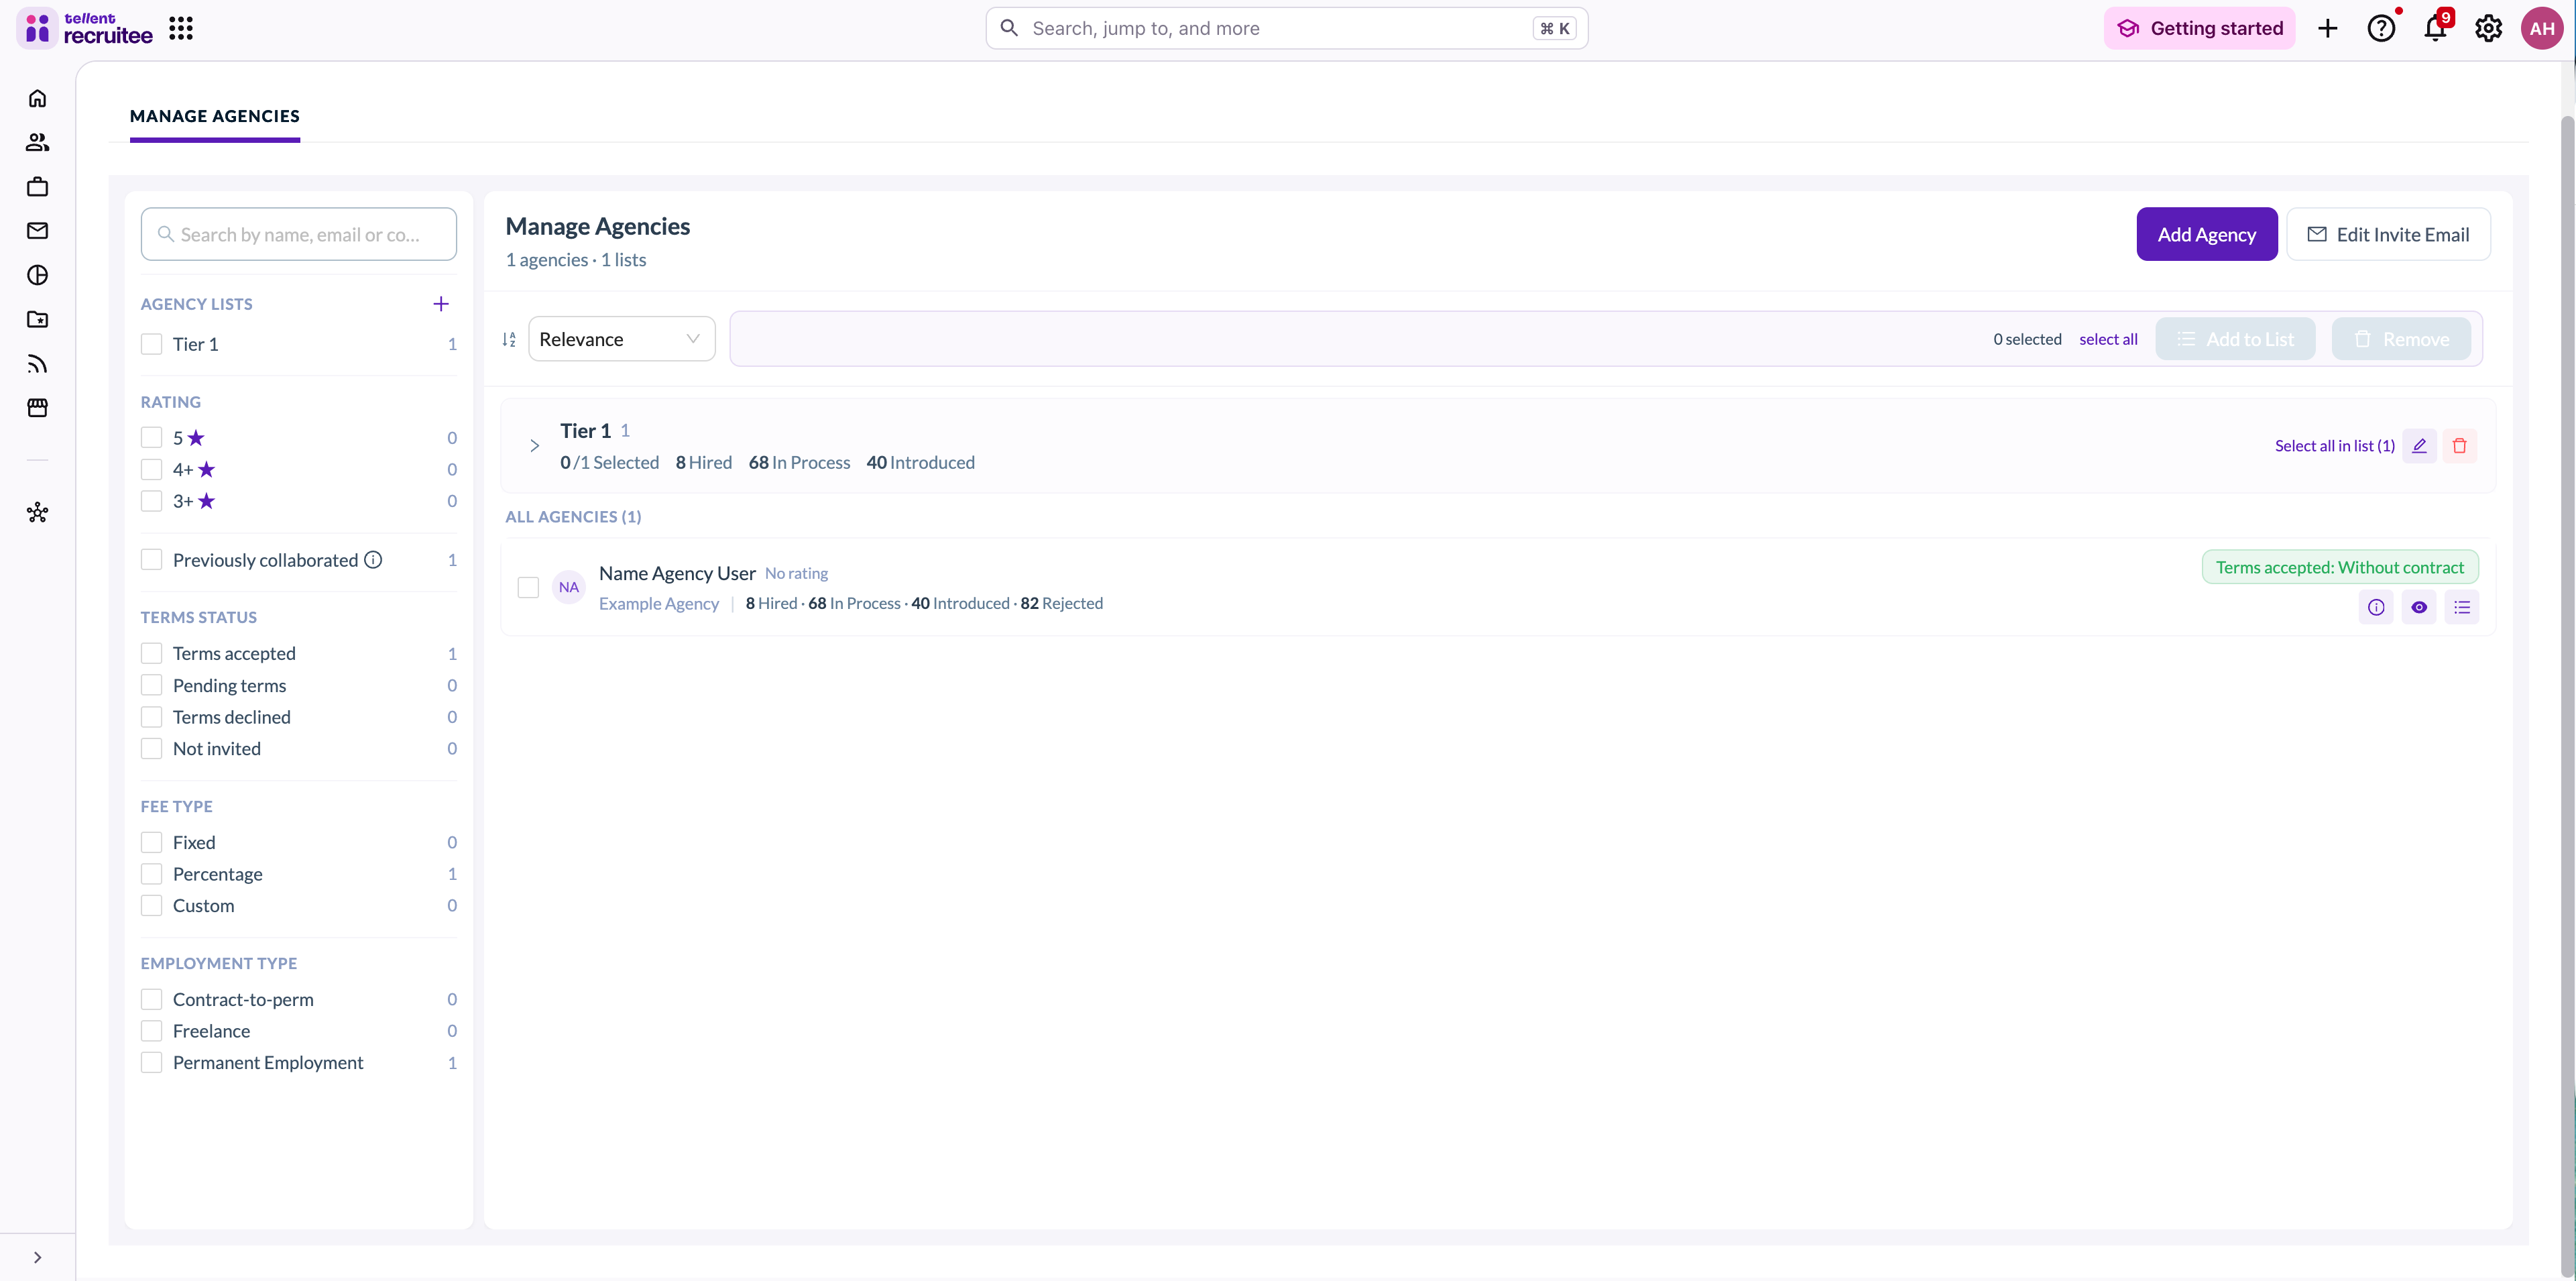Check the Previously collaborated filter
Screen dimensions: 2576x1281
tap(152, 560)
